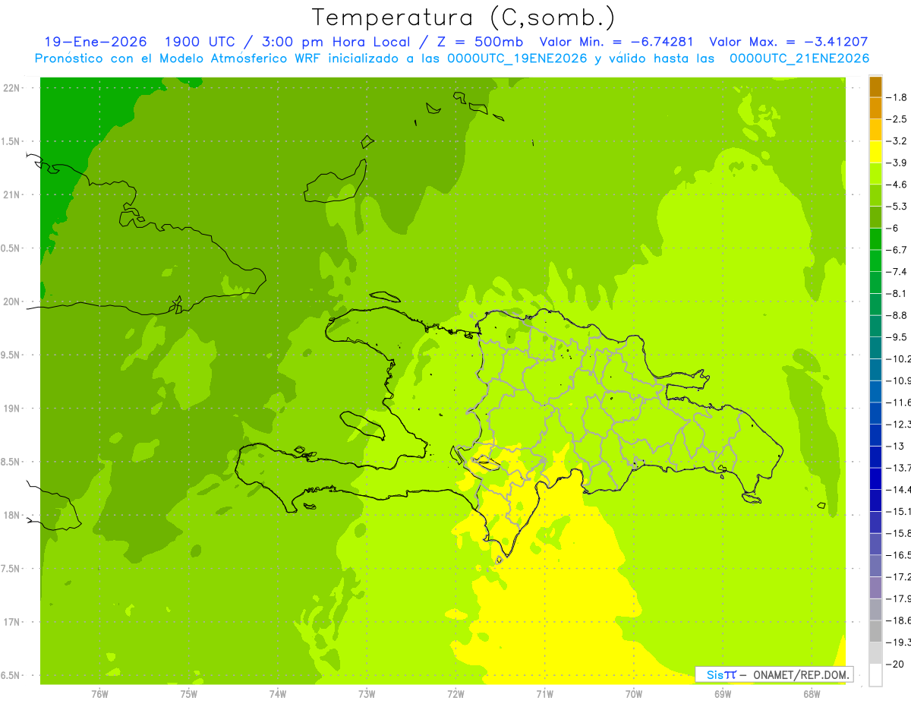Click the '74W' longitude label
This screenshot has height=704, width=911.
tap(277, 693)
